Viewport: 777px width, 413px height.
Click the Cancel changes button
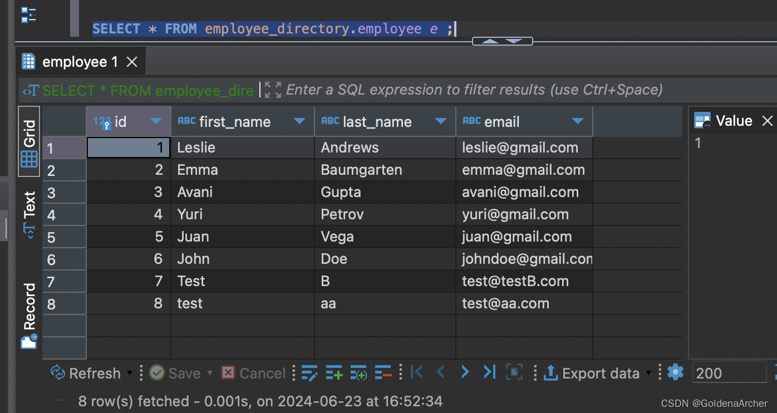(253, 372)
